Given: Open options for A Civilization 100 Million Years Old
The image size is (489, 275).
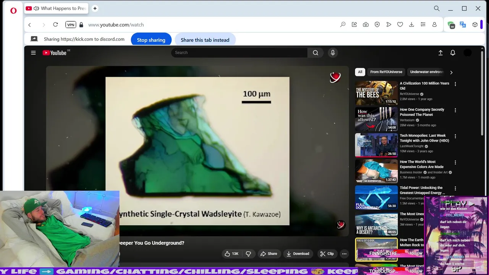Looking at the screenshot, I should [455, 84].
